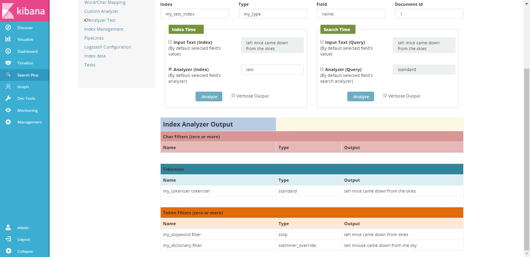Collapse the sidebar with arrow icon
Image resolution: width=530 pixels, height=257 pixels.
pos(8,251)
